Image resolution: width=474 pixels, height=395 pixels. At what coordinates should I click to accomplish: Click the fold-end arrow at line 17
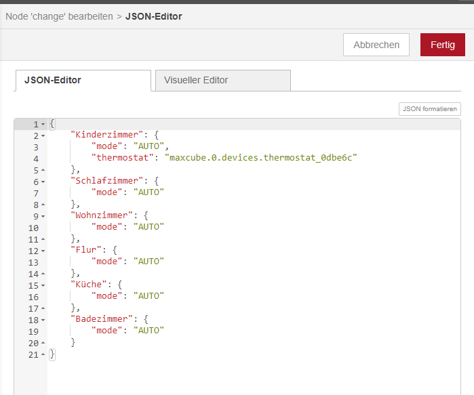43,309
